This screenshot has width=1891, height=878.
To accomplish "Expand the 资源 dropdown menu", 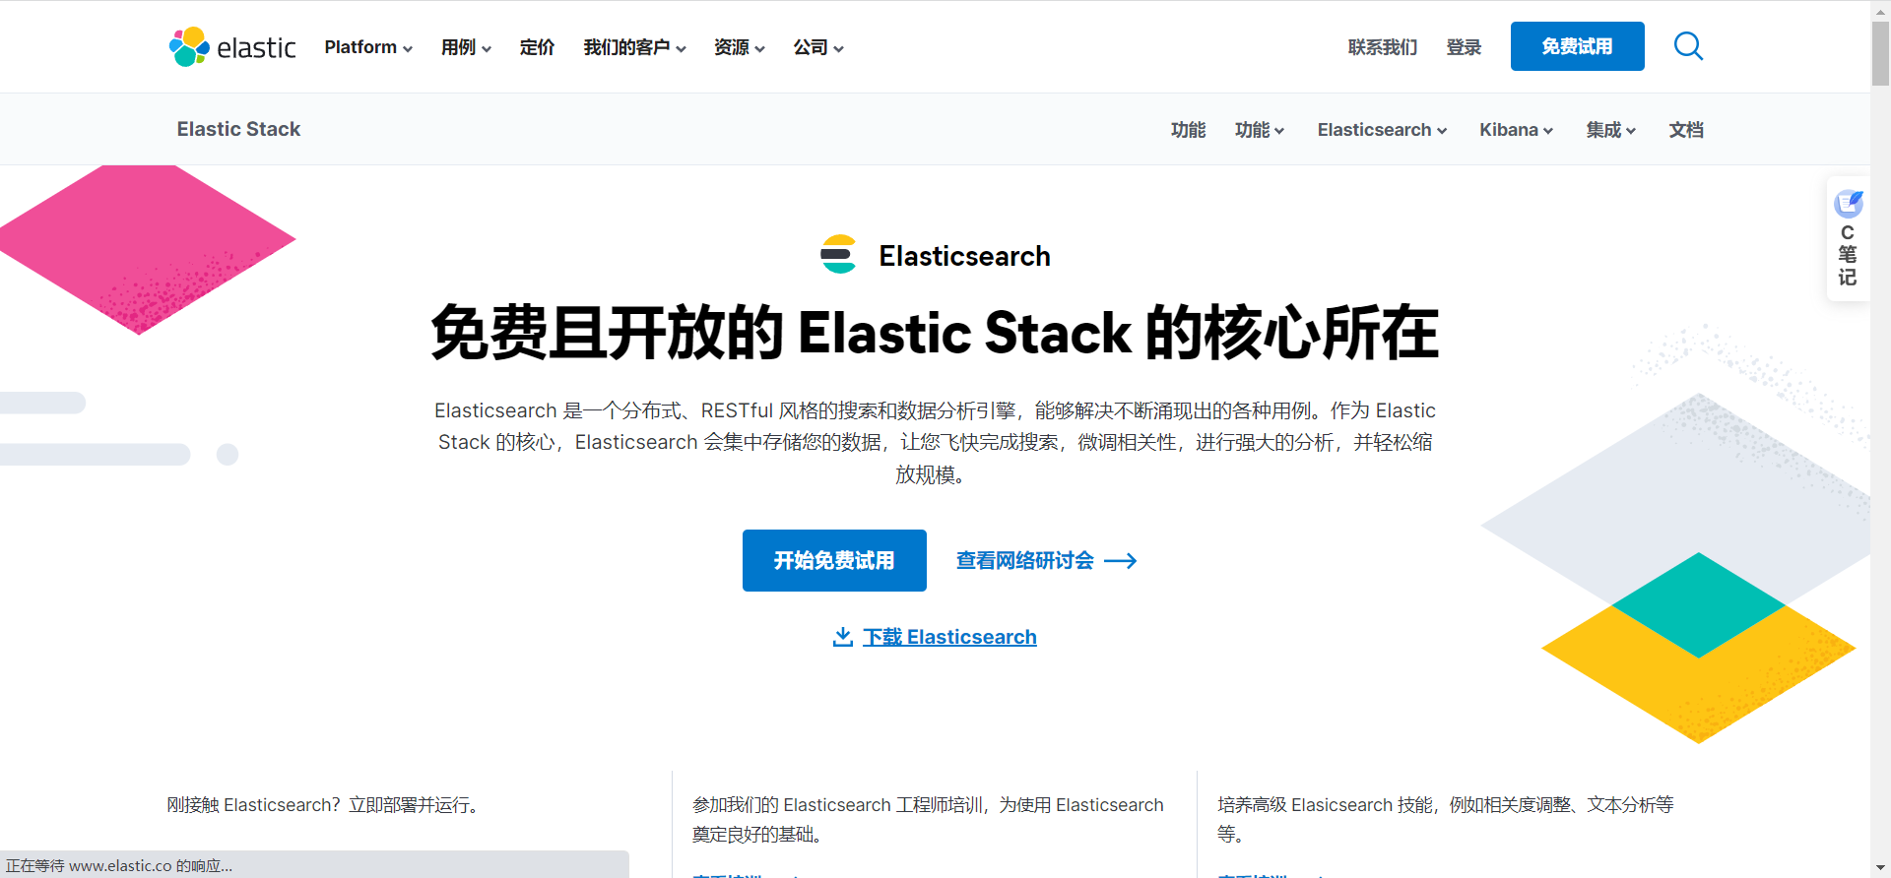I will pos(739,47).
